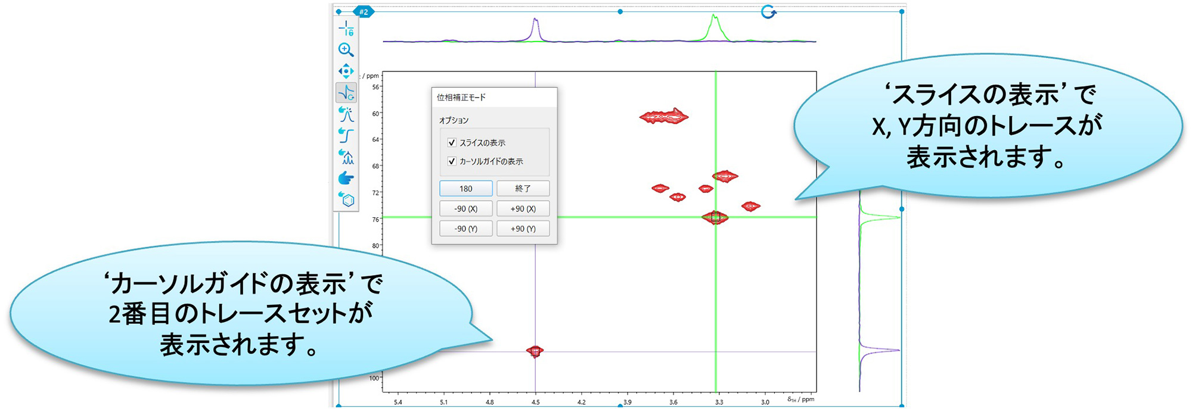Select the molecule structure hexagon tool
The height and width of the screenshot is (409, 1192).
tap(346, 200)
